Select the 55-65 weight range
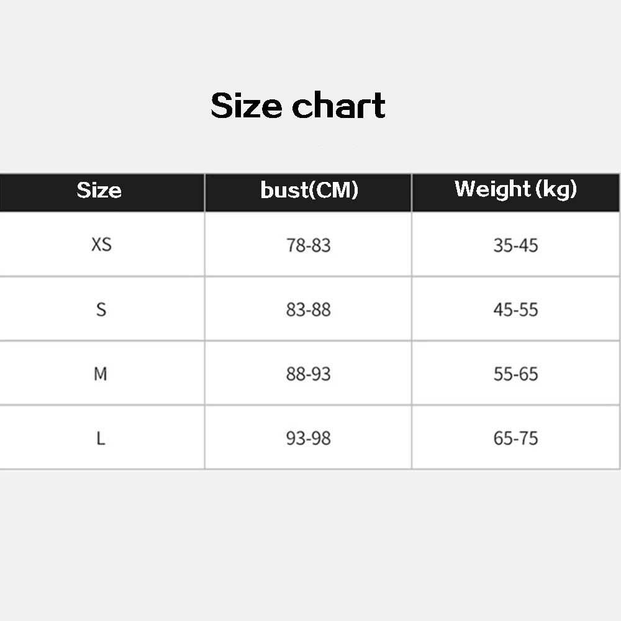Viewport: 621px width, 621px height. click(515, 374)
